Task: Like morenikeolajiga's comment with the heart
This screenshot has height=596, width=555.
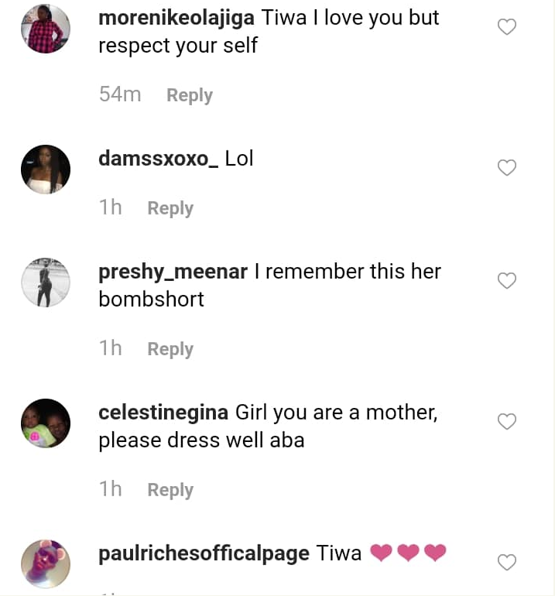Action: (506, 28)
